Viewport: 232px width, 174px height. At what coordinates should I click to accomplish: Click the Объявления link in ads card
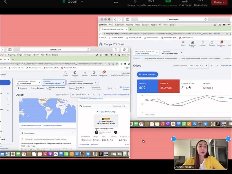84,144
